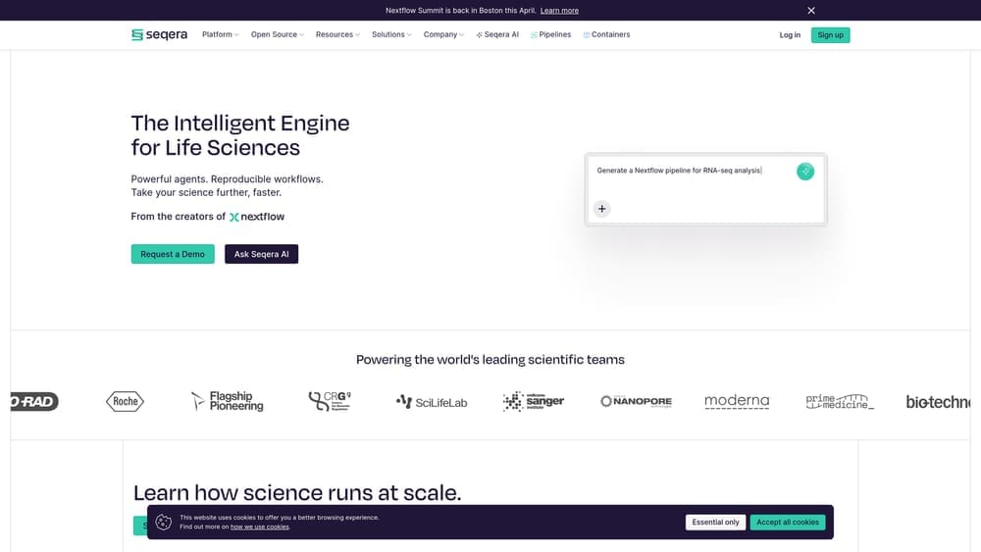
Task: Click the cookie icon in consent banner
Action: coord(163,522)
